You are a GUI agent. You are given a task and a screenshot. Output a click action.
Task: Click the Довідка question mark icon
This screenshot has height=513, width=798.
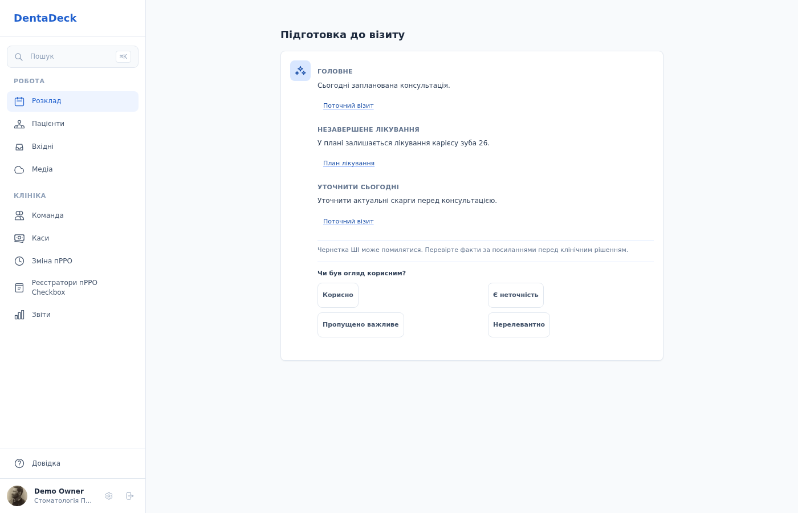[x=19, y=463]
